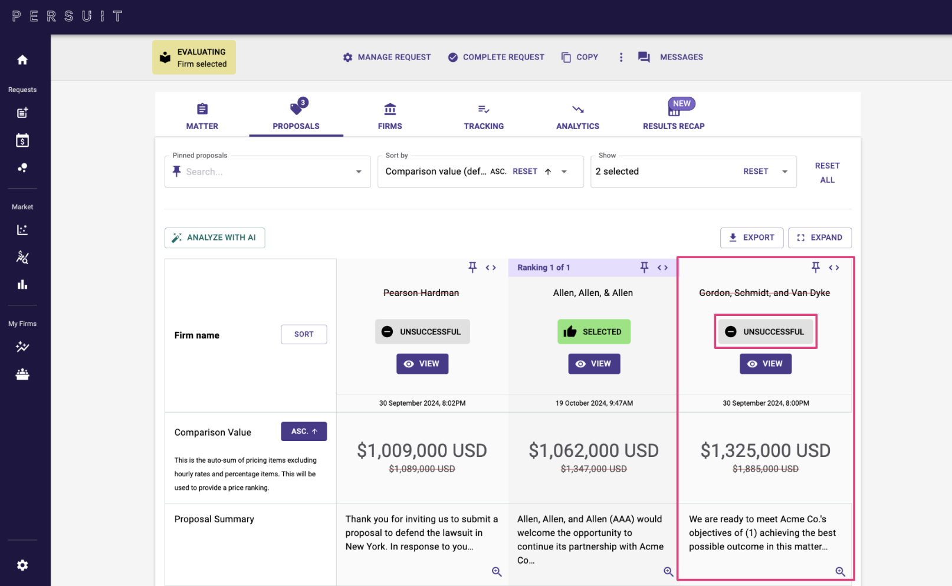952x586 pixels.
Task: Click Pearson Hardman Unsuccessful status button
Action: tap(422, 332)
